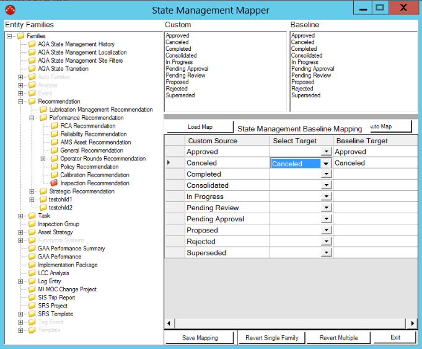The width and height of the screenshot is (422, 349).
Task: Select Lubrication Management Recommendation in tree
Action: click(x=101, y=110)
